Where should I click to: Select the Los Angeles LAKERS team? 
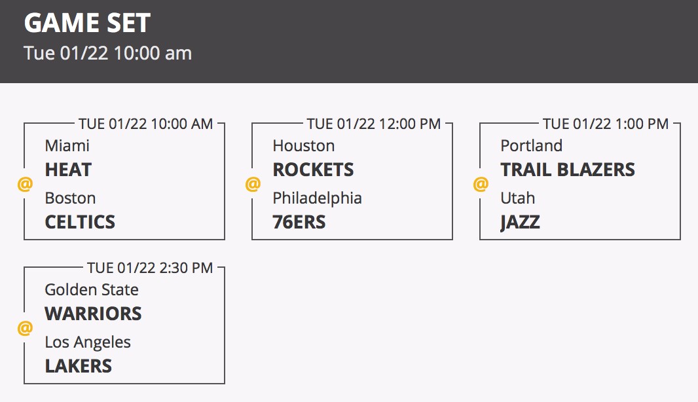[x=88, y=354]
